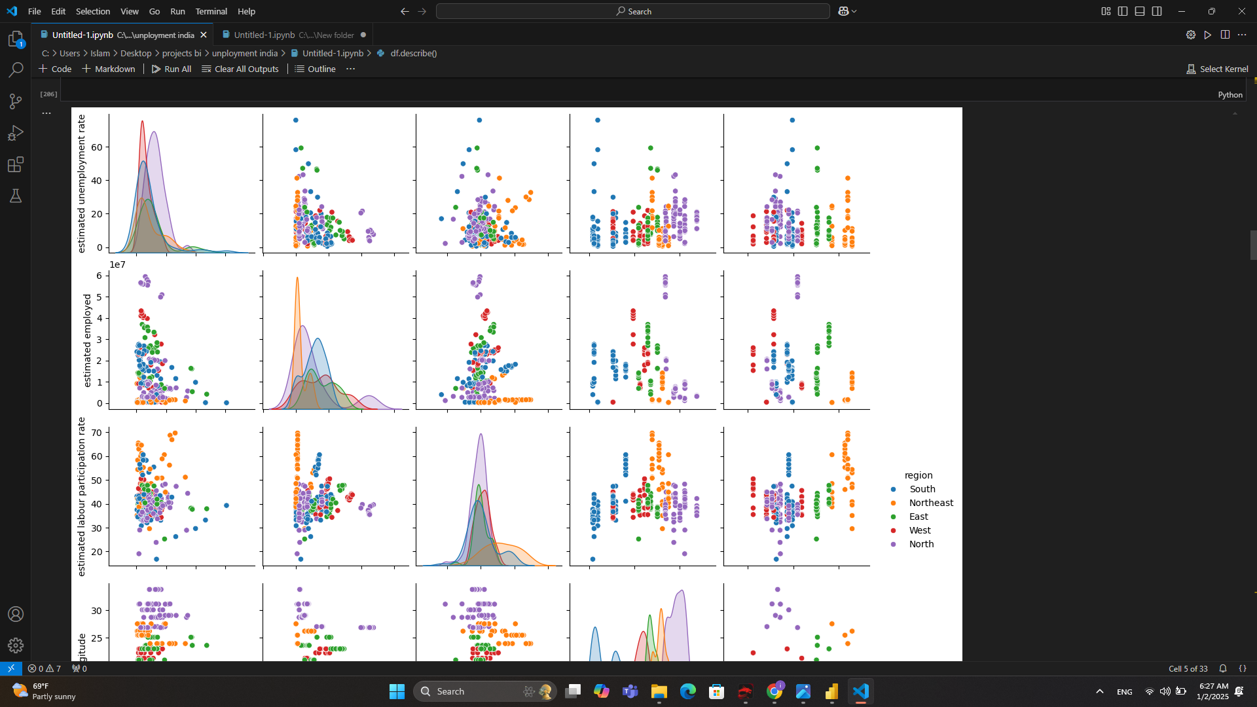Image resolution: width=1257 pixels, height=707 pixels.
Task: Click the Select Kernel button
Action: click(x=1218, y=68)
